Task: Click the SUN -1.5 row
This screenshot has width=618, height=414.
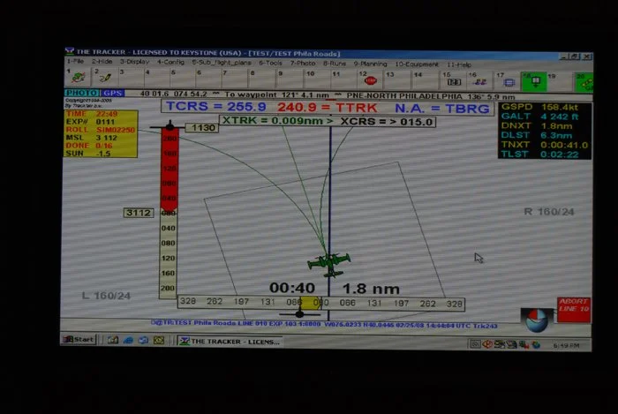Action: pyautogui.click(x=101, y=154)
